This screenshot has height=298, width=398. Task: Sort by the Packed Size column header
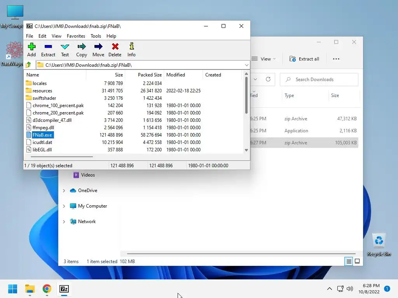pos(145,75)
